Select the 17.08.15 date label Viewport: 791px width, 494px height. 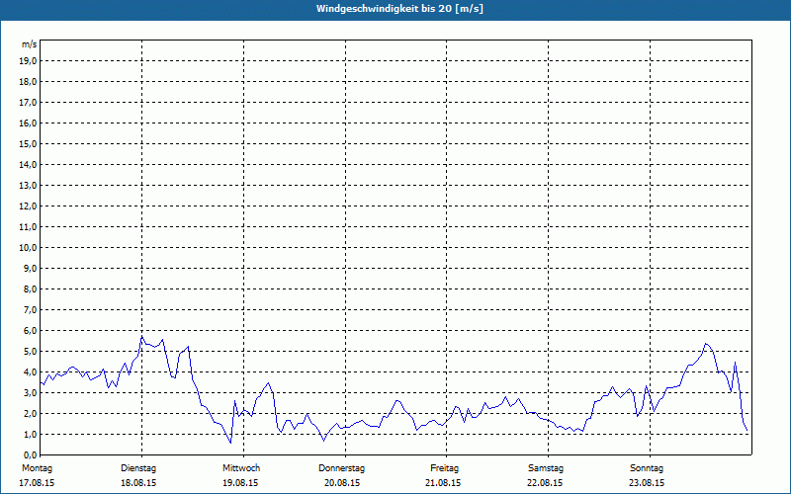coord(37,483)
